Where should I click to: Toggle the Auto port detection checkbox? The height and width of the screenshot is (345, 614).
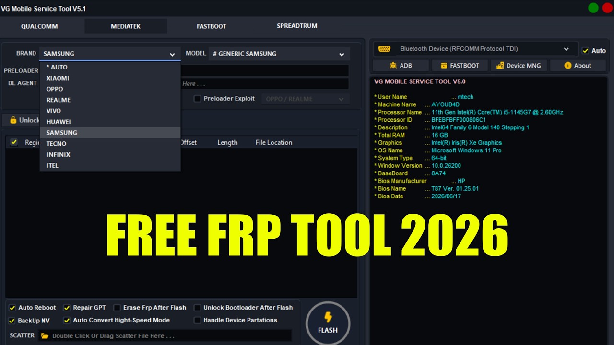[x=585, y=50]
